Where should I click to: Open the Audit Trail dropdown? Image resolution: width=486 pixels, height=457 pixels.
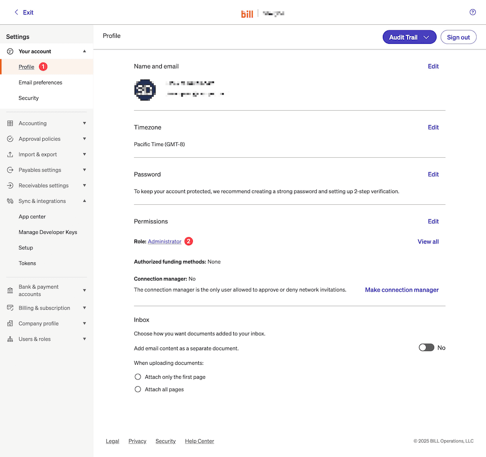(x=409, y=37)
